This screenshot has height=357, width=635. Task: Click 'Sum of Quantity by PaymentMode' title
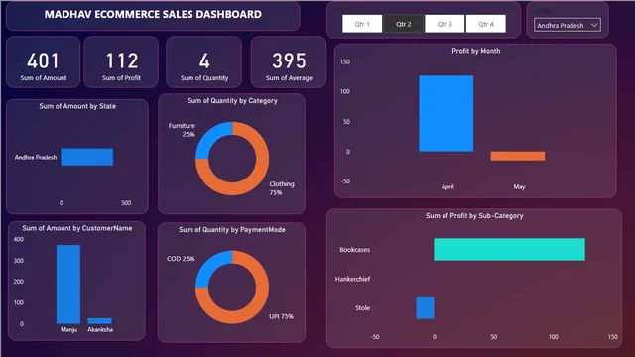pyautogui.click(x=232, y=229)
